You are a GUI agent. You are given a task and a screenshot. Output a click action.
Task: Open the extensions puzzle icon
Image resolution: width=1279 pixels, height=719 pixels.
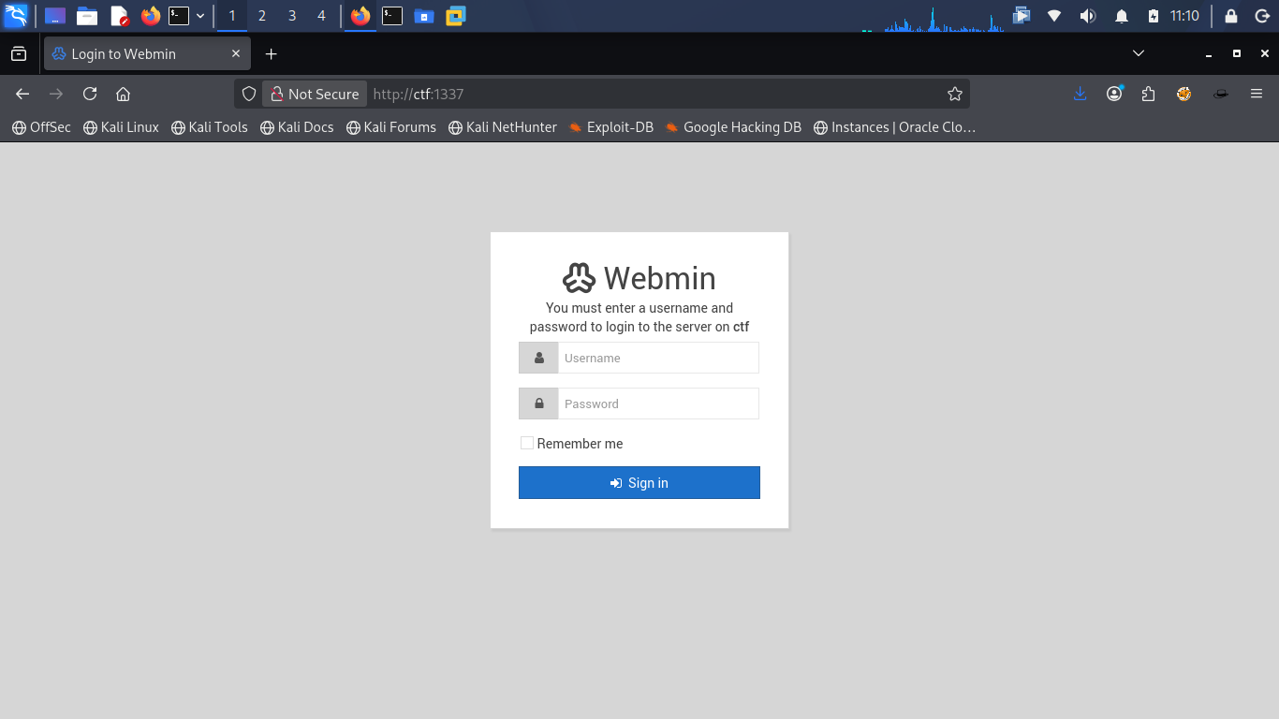tap(1149, 94)
